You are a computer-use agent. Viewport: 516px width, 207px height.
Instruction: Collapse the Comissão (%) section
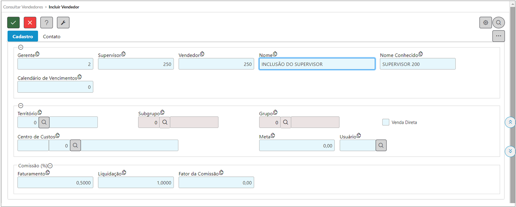(50, 166)
